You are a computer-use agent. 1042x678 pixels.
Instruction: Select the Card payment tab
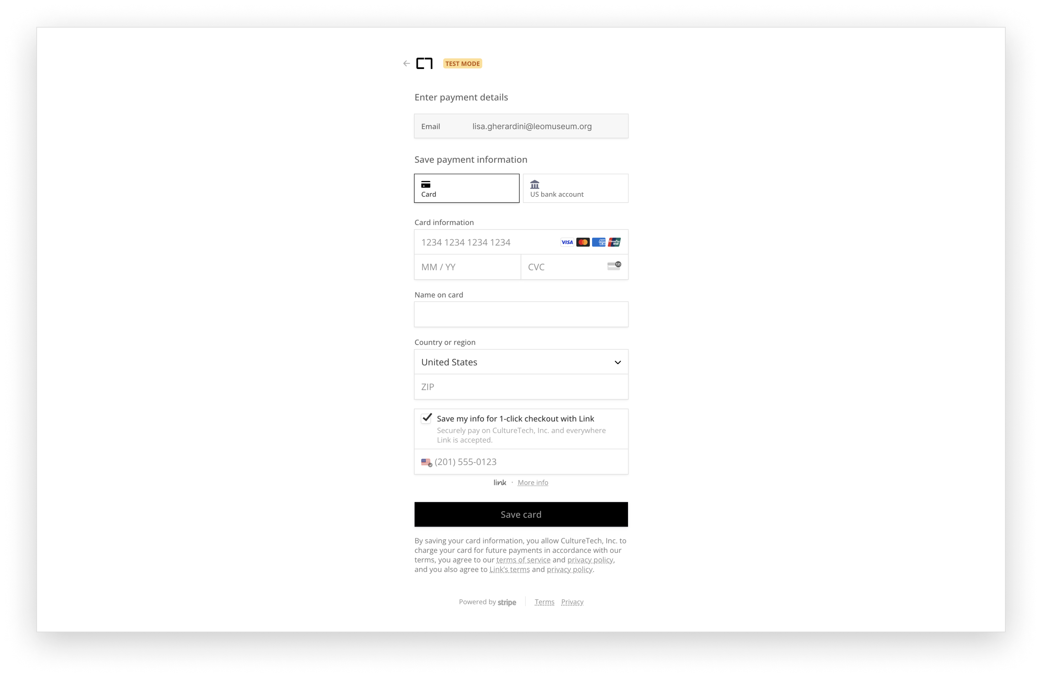(x=467, y=189)
